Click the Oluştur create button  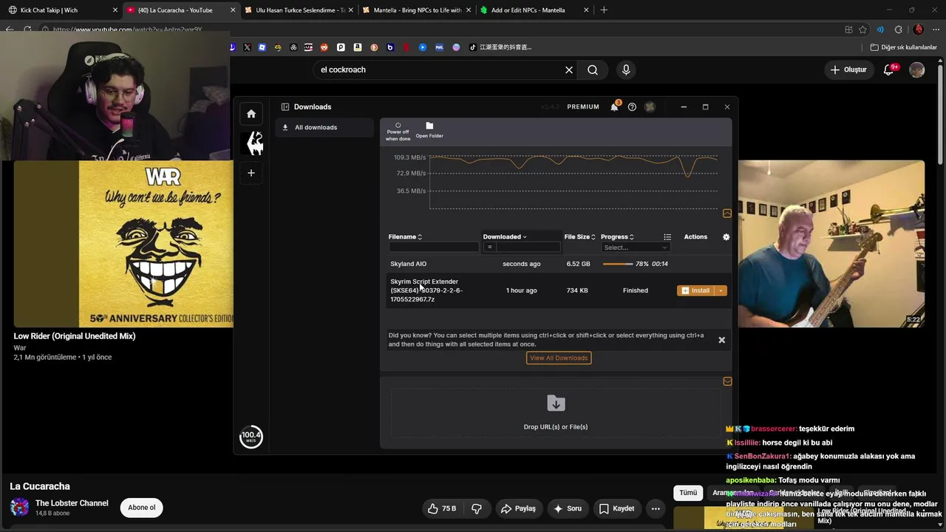click(848, 70)
